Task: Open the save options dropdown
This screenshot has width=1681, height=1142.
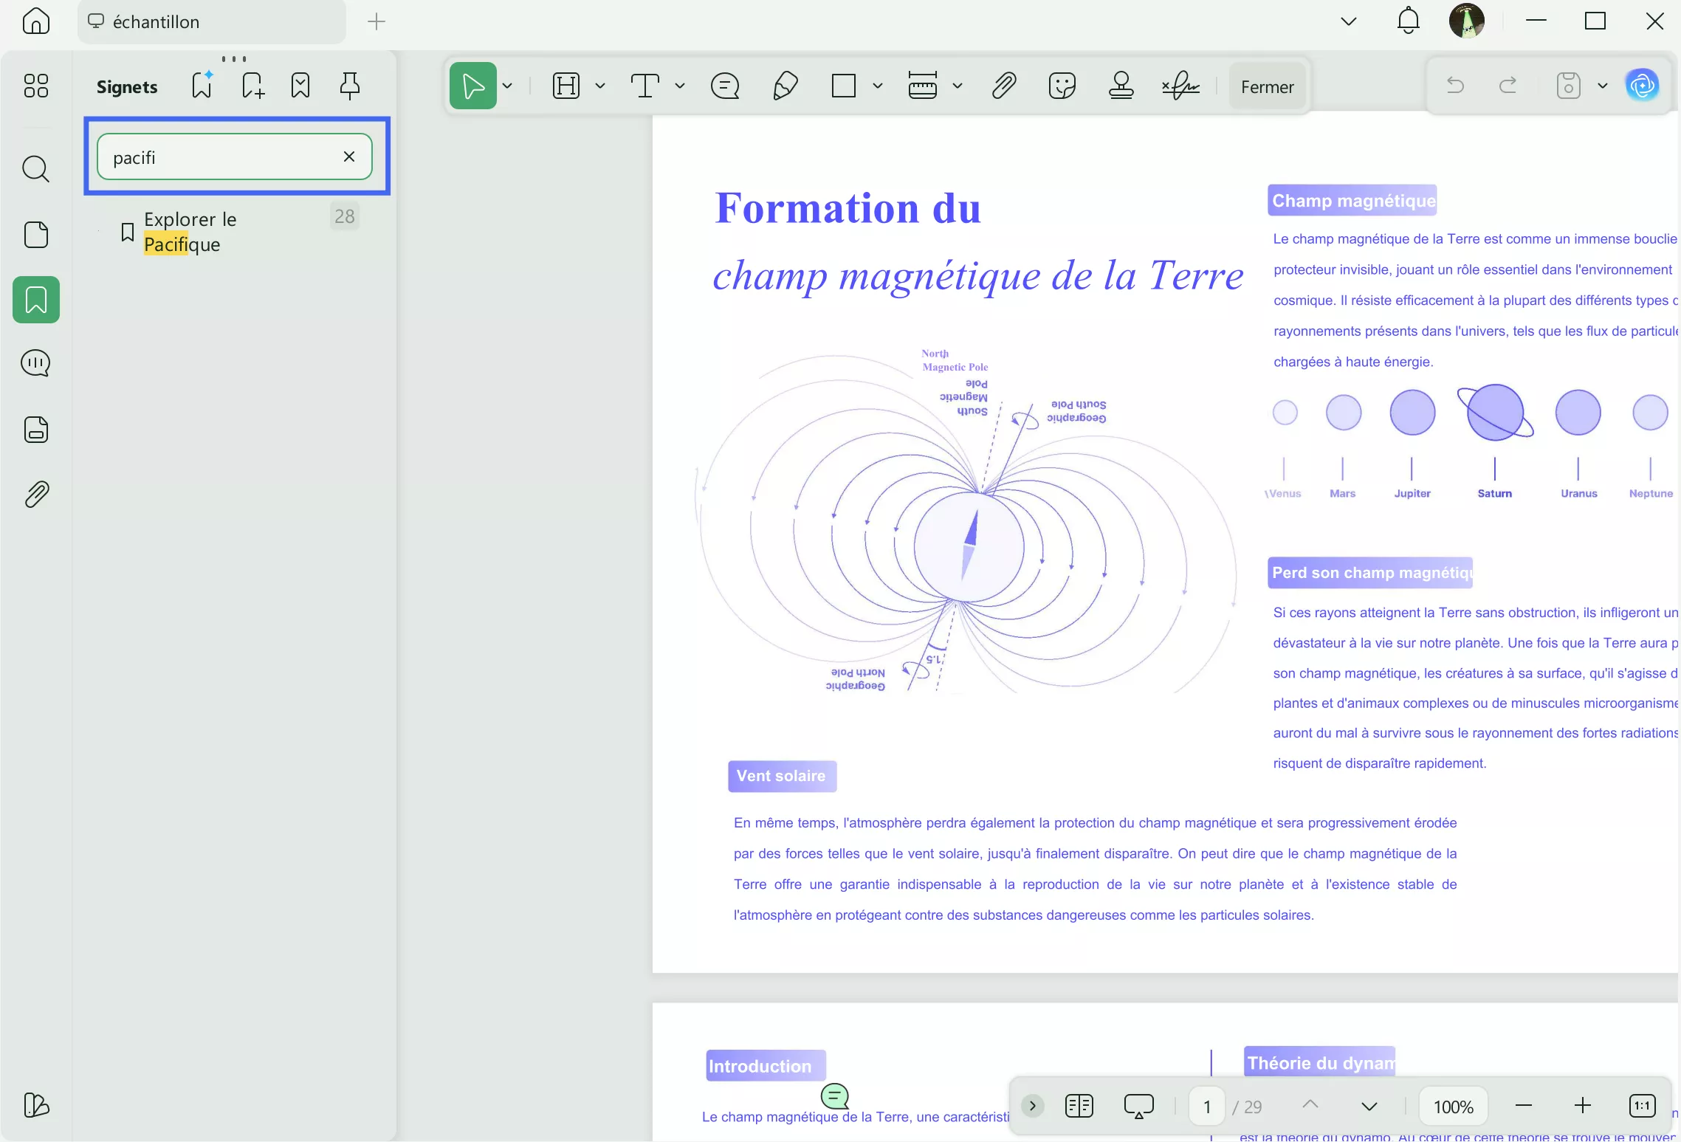Action: tap(1602, 86)
